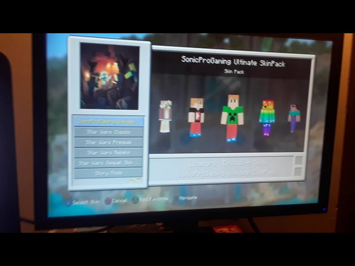Select the SonicProGaming Ultimate skin pack entry

(109, 122)
